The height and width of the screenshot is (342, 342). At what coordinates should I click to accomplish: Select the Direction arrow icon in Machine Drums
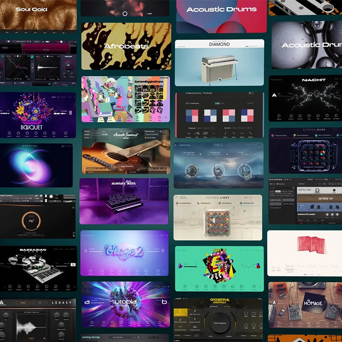tap(189, 133)
